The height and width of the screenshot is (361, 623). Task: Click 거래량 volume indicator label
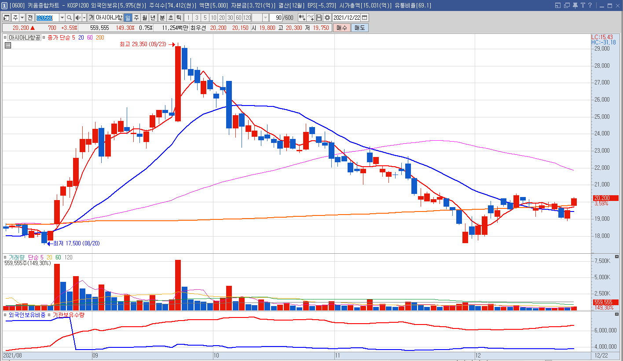tap(17, 257)
